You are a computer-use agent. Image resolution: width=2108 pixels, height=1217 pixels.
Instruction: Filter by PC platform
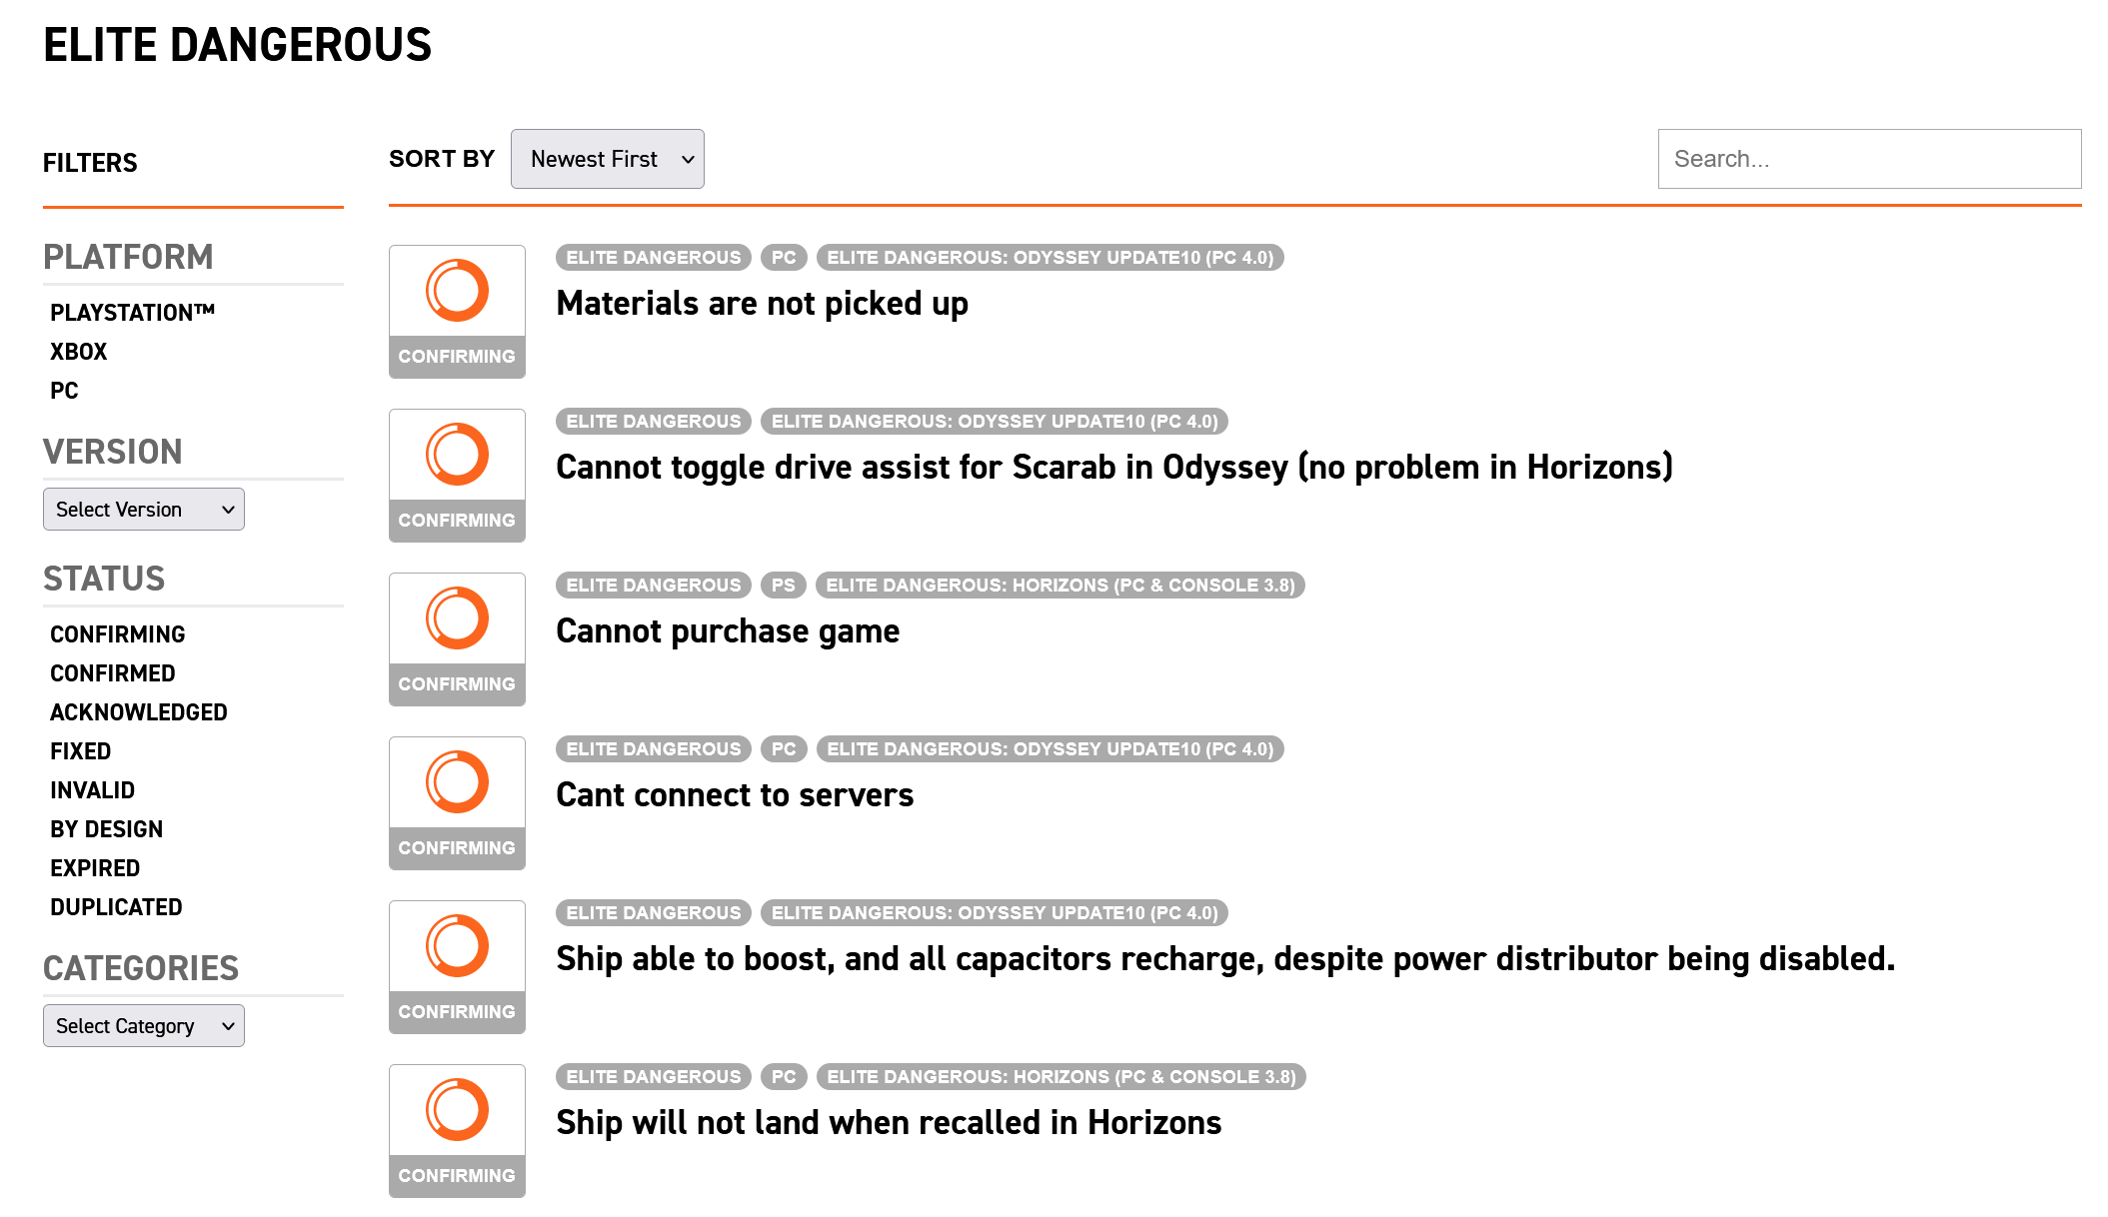(64, 391)
